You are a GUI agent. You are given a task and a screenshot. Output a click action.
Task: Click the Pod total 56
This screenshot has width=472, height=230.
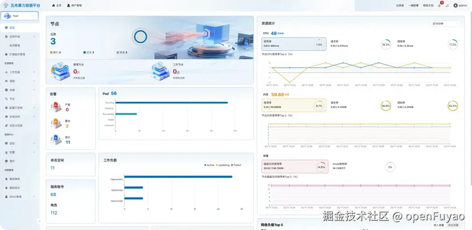pos(114,93)
